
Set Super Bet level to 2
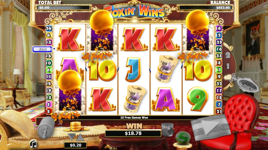(227, 55)
